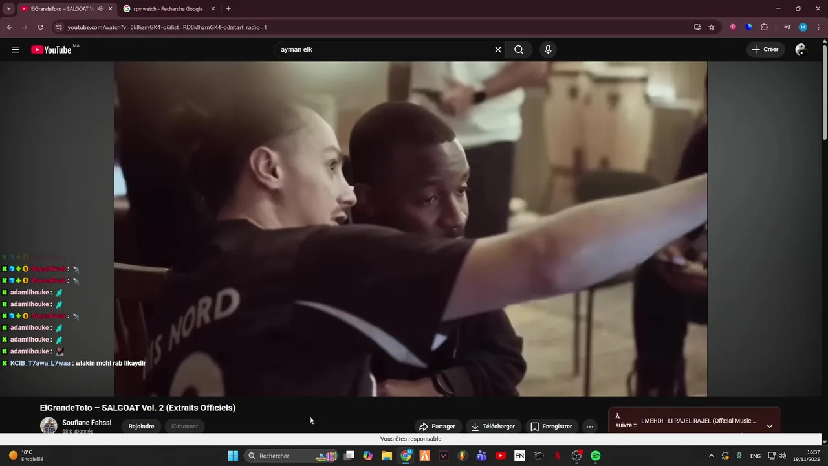
Task: Open Chrome from the taskbar
Action: pyautogui.click(x=406, y=456)
